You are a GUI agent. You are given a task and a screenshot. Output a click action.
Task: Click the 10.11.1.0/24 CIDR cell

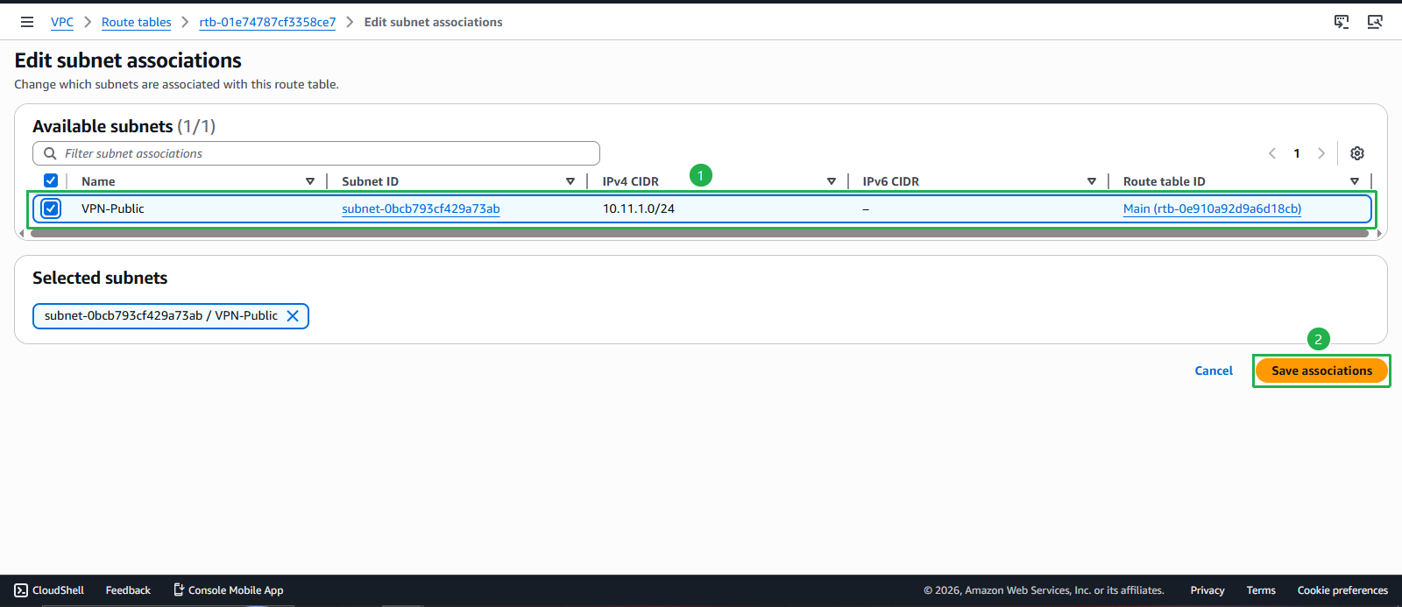click(x=639, y=208)
